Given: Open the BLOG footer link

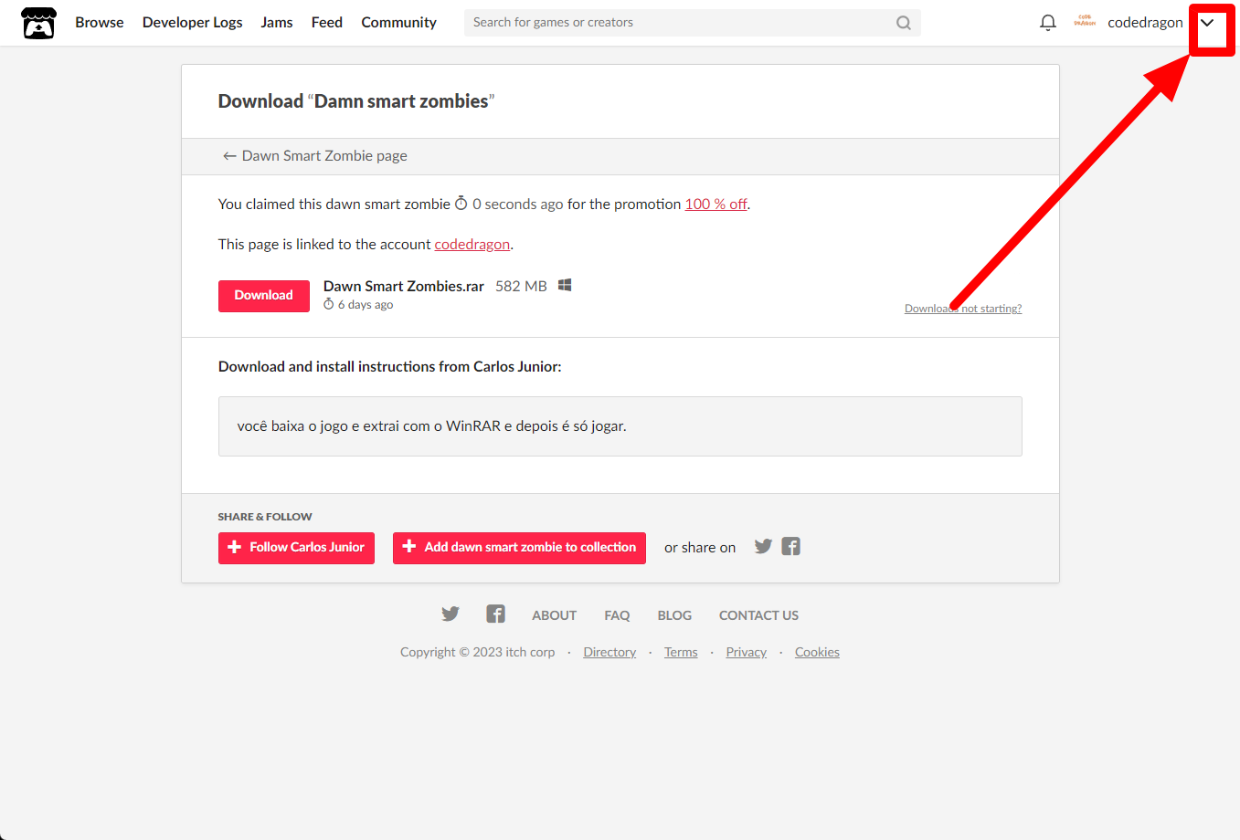Looking at the screenshot, I should pyautogui.click(x=674, y=615).
